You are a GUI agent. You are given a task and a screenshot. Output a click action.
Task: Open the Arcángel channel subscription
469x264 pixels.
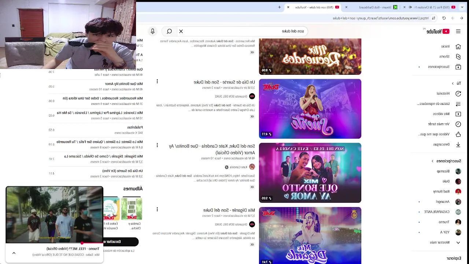448,202
